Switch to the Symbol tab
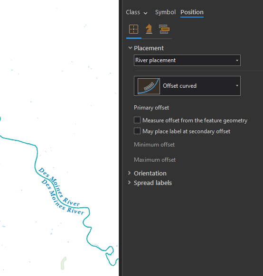263x276 pixels. pos(165,12)
